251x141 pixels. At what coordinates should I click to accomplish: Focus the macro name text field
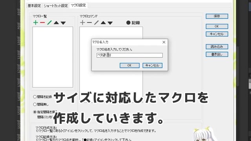129,55
